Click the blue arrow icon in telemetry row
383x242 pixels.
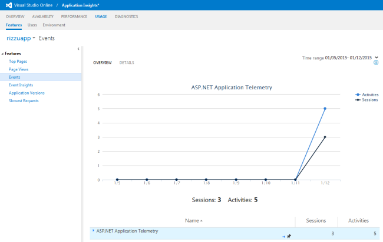pyautogui.click(x=283, y=236)
